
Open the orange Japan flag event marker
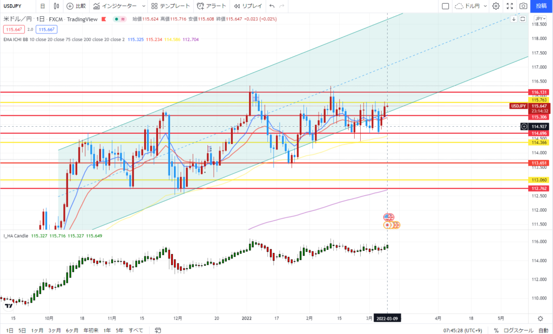[388, 225]
